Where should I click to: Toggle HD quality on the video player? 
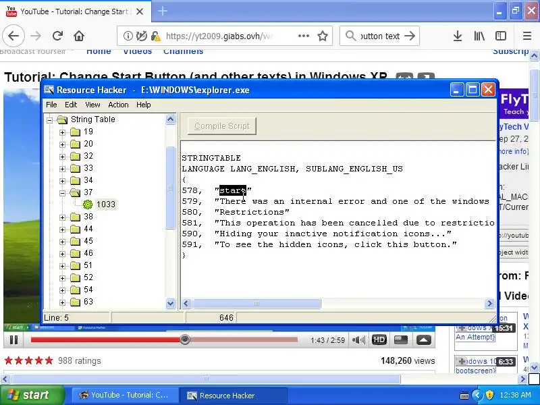tap(379, 340)
